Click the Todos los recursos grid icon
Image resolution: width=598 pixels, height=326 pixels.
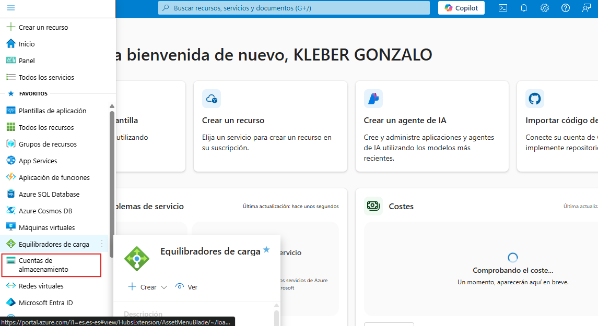pos(11,127)
